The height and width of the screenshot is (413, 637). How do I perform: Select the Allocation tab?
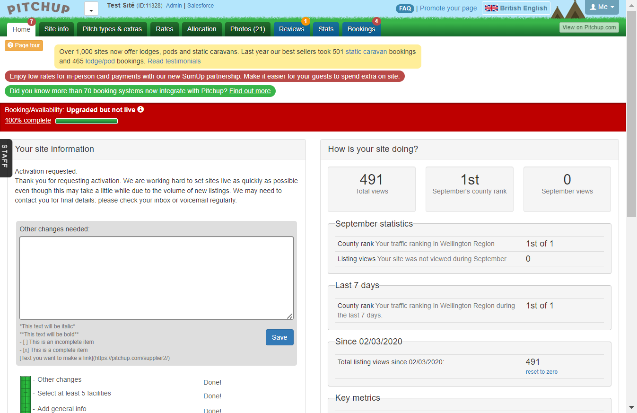coord(201,29)
